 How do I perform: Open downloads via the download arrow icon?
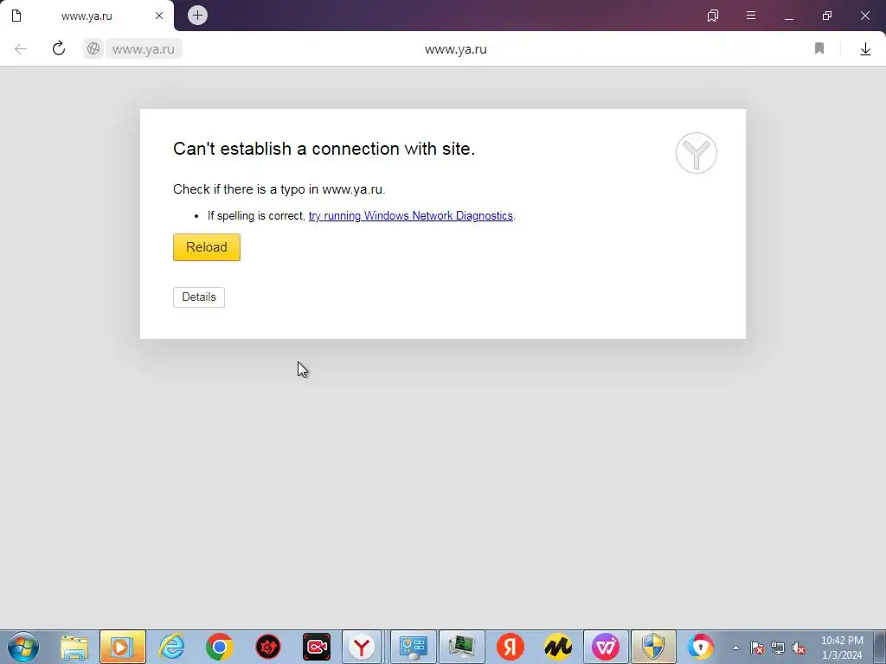(865, 49)
